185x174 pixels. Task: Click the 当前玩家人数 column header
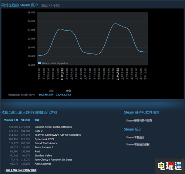[x=11, y=120]
